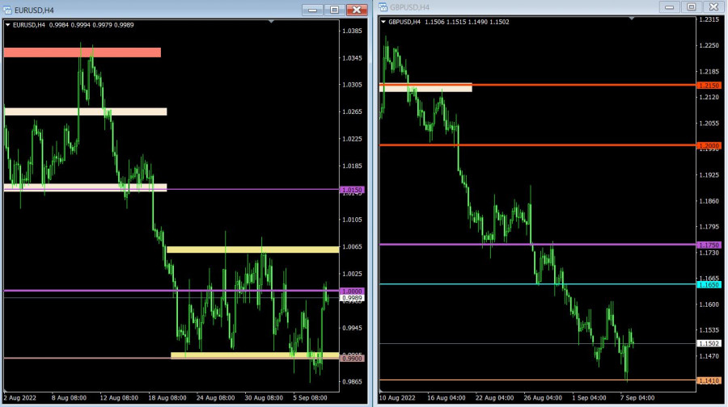Minimize the EURUSD,H4 chart window
The width and height of the screenshot is (728, 407).
click(312, 10)
